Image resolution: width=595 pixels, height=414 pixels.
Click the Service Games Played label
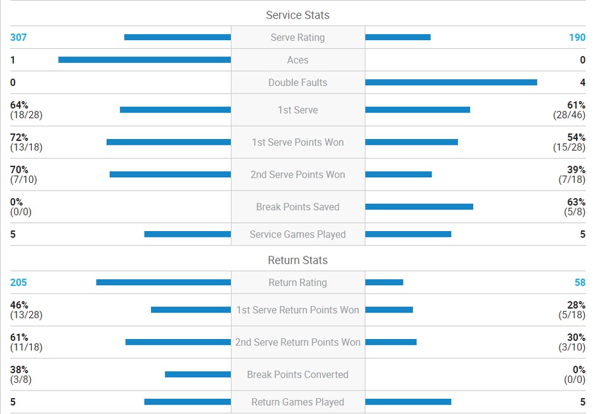pyautogui.click(x=297, y=234)
